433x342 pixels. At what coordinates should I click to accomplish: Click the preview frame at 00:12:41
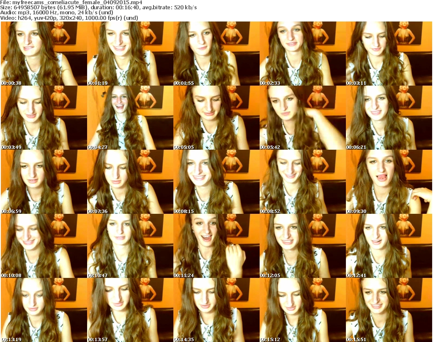point(389,246)
